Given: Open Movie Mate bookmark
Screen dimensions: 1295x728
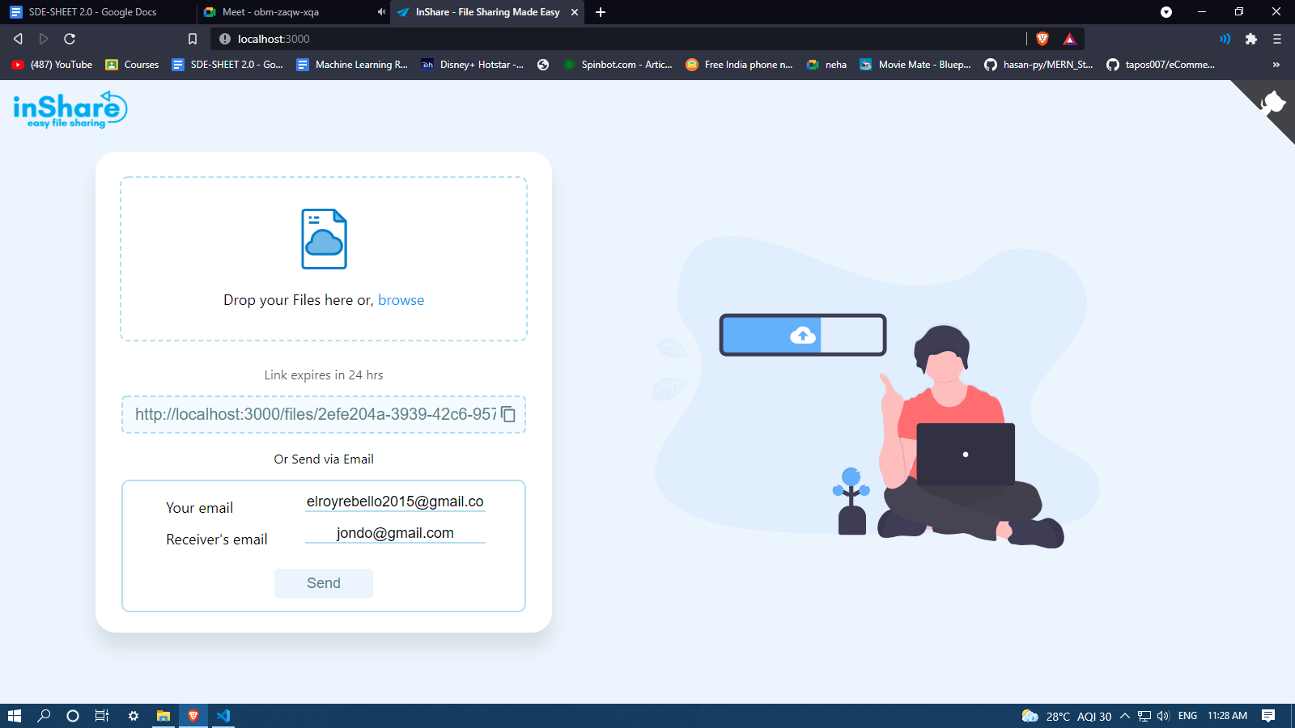Looking at the screenshot, I should point(915,65).
